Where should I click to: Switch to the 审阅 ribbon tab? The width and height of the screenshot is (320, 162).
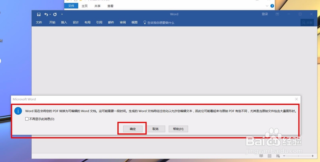click(123, 22)
